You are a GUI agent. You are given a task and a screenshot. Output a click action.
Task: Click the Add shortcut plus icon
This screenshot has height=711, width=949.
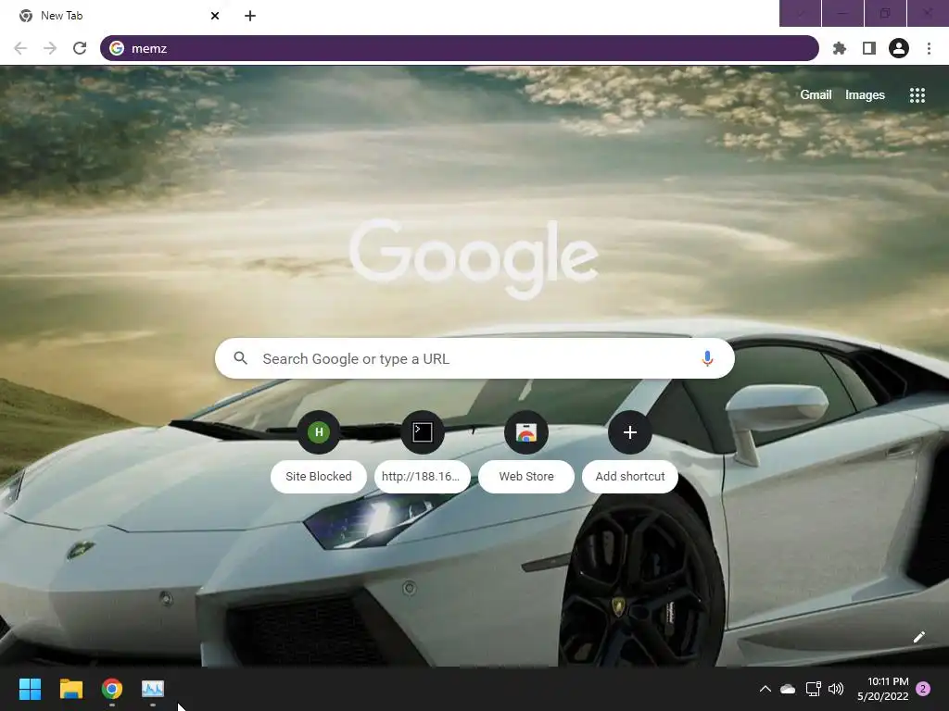[x=630, y=432]
